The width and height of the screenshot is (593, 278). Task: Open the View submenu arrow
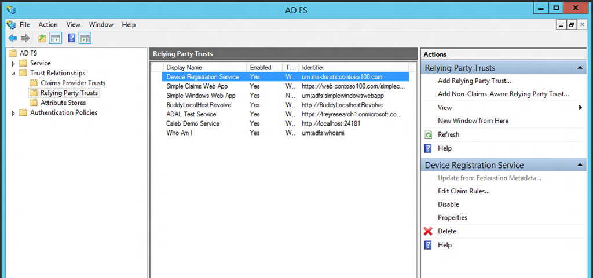tap(580, 107)
